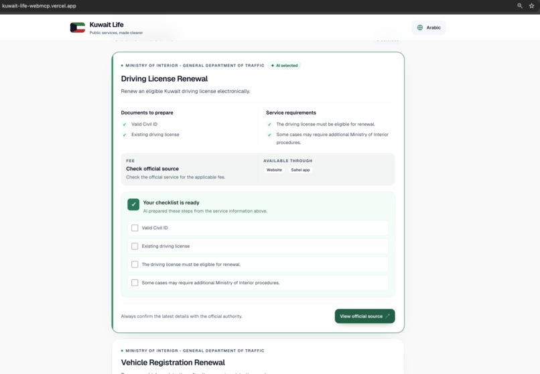Screen dimensions: 540x374
Task: Bookmark the page with the star icon
Action: point(531,5)
